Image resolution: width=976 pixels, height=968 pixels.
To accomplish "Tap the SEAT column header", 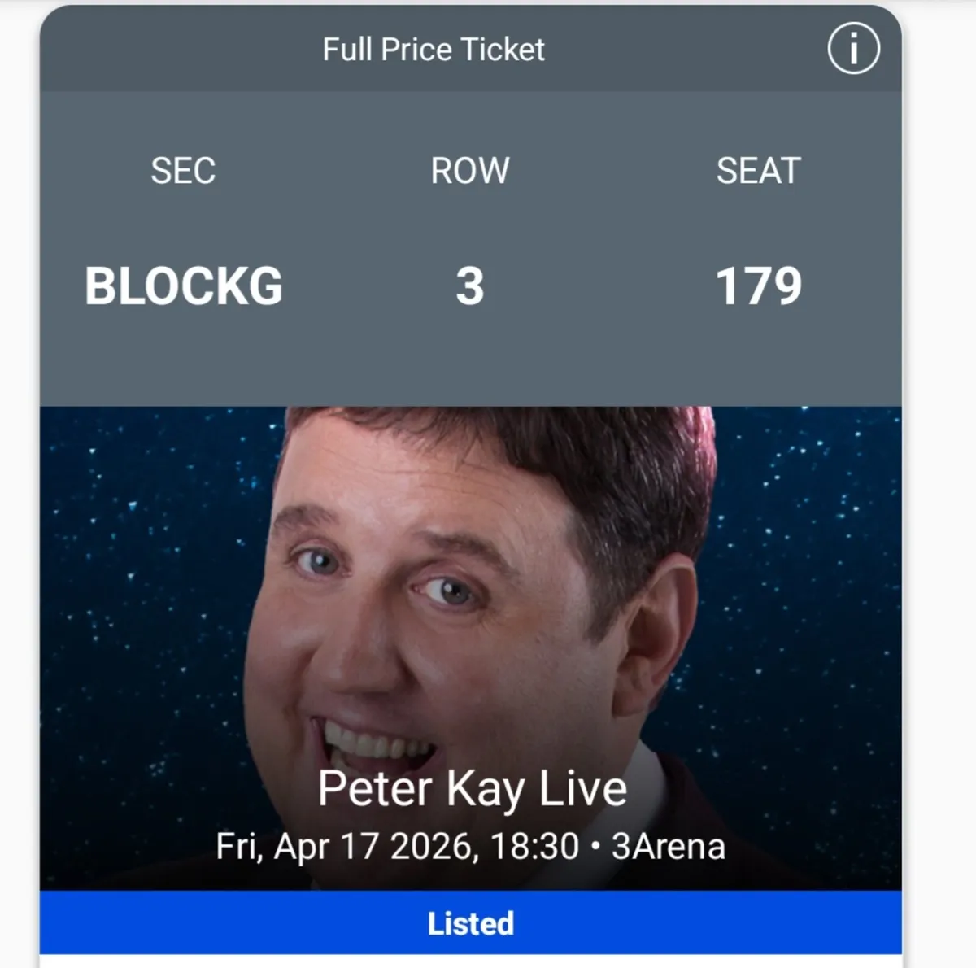I will pyautogui.click(x=758, y=171).
